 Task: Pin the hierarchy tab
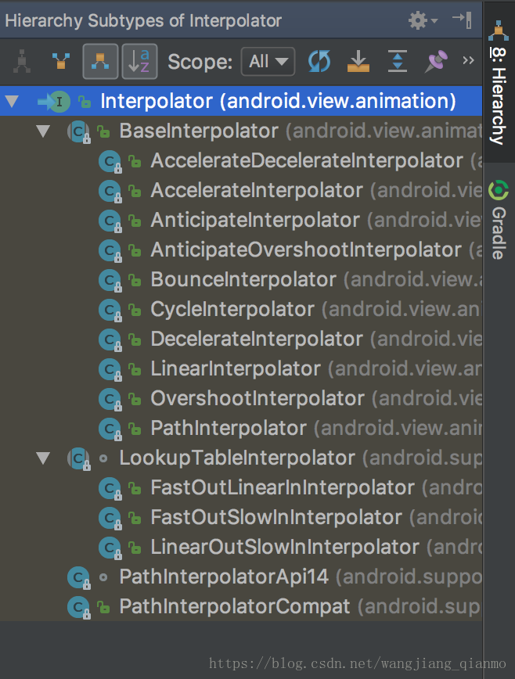coord(436,61)
